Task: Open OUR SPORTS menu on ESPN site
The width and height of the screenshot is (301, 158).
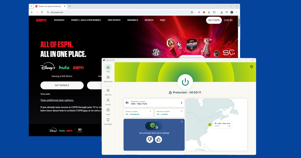Action: click(114, 20)
